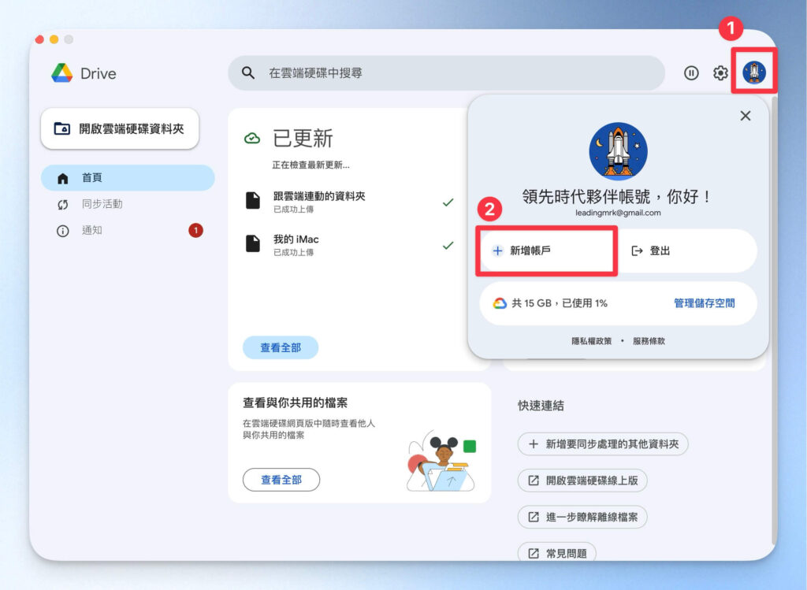The width and height of the screenshot is (807, 590).
Task: Click 查看全部 under 查看與你共用的檔案
Action: (281, 480)
